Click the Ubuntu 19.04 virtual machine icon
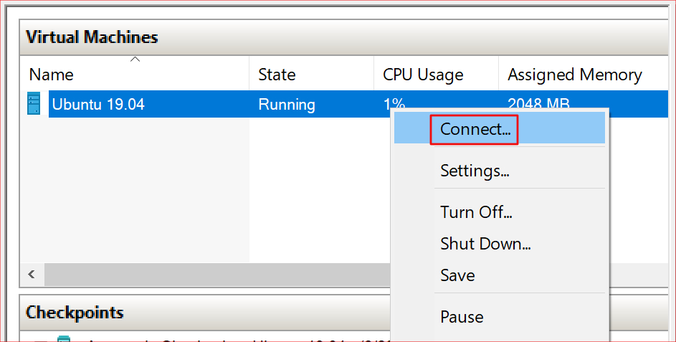The height and width of the screenshot is (342, 676). [x=34, y=105]
